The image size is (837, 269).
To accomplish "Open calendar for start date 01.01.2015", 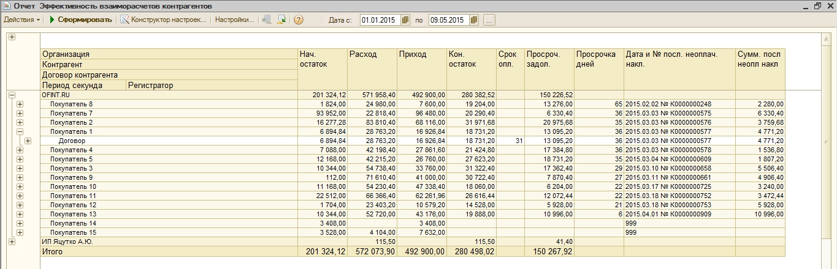I will coord(405,20).
